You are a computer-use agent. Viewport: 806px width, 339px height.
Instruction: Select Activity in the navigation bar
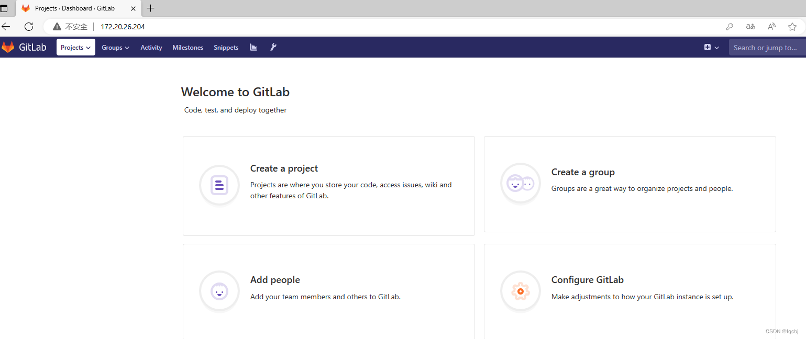[x=151, y=47]
